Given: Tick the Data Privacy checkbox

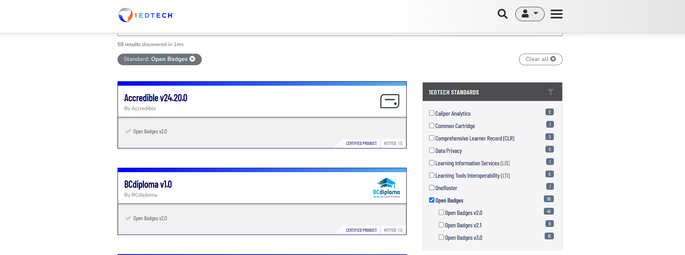Looking at the screenshot, I should pos(432,151).
